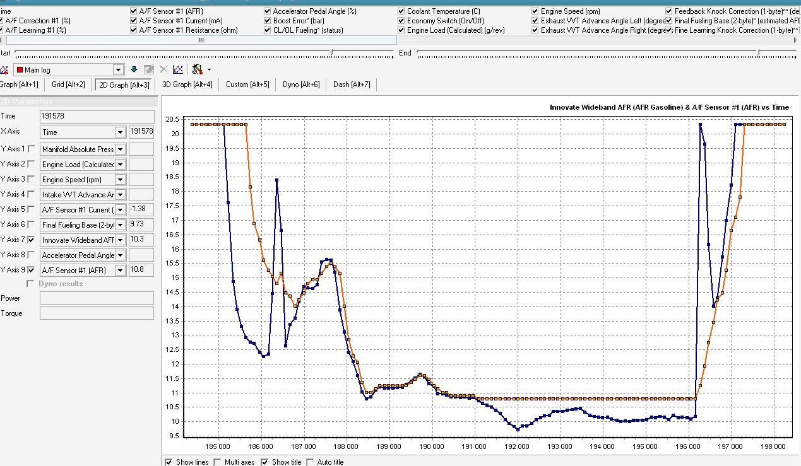Toggle Engine Load (Calculated) (g/rev) checkbox
The height and width of the screenshot is (466, 801).
point(401,30)
